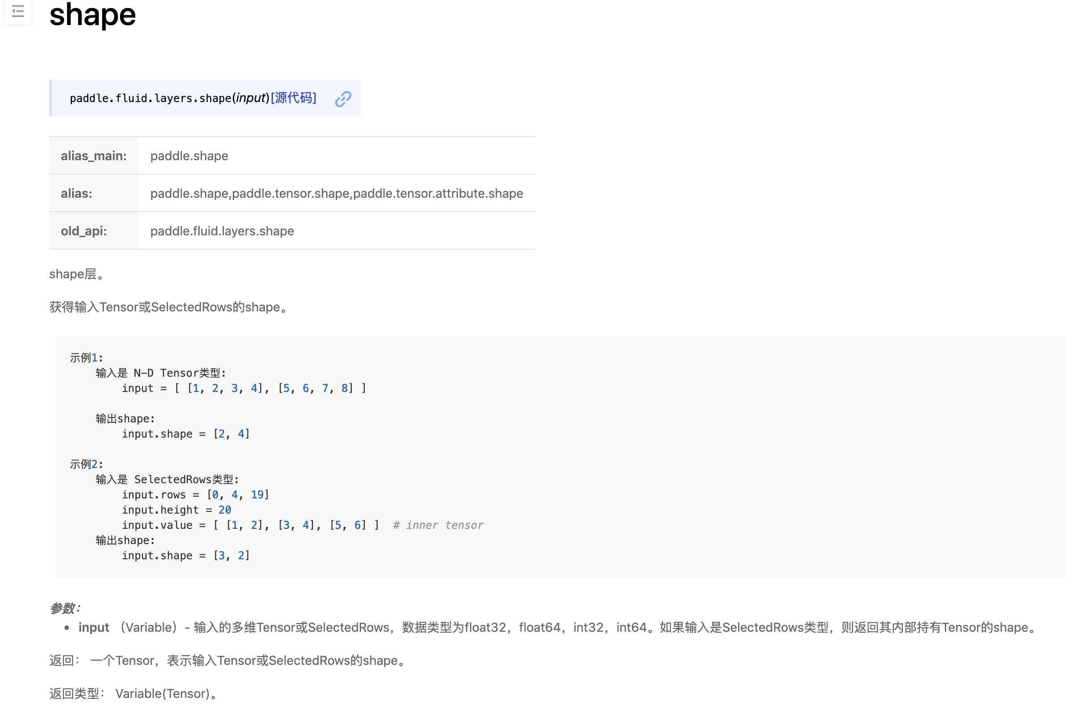Viewport: 1084px width, 706px height.
Task: Click the 示例2 line in code block
Action: tap(86, 464)
